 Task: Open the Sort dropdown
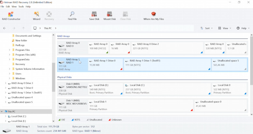[206, 28]
